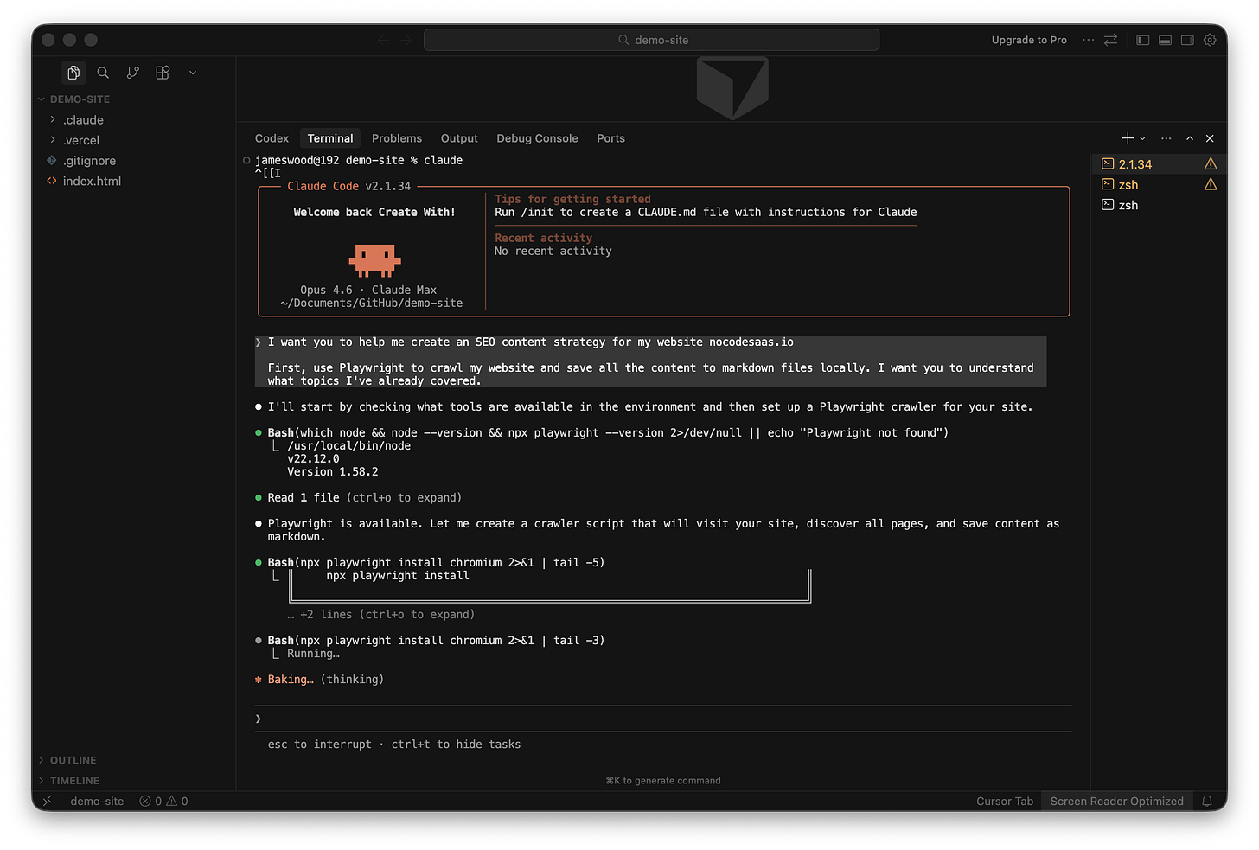1259x850 pixels.
Task: Open the Source Control branch icon
Action: [x=133, y=73]
